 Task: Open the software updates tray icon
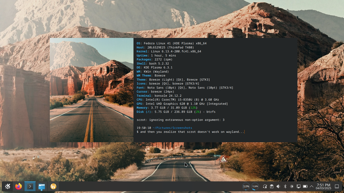[265, 186]
